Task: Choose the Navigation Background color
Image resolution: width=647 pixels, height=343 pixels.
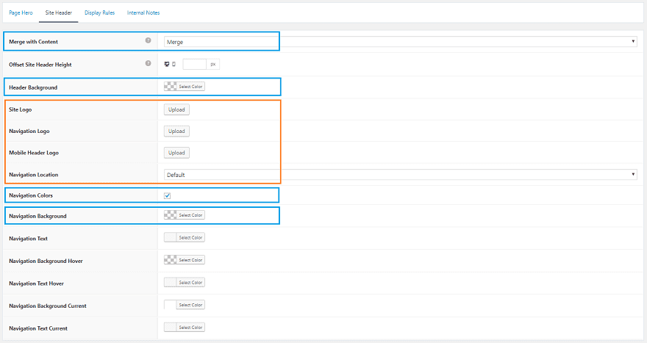Action: click(x=185, y=215)
